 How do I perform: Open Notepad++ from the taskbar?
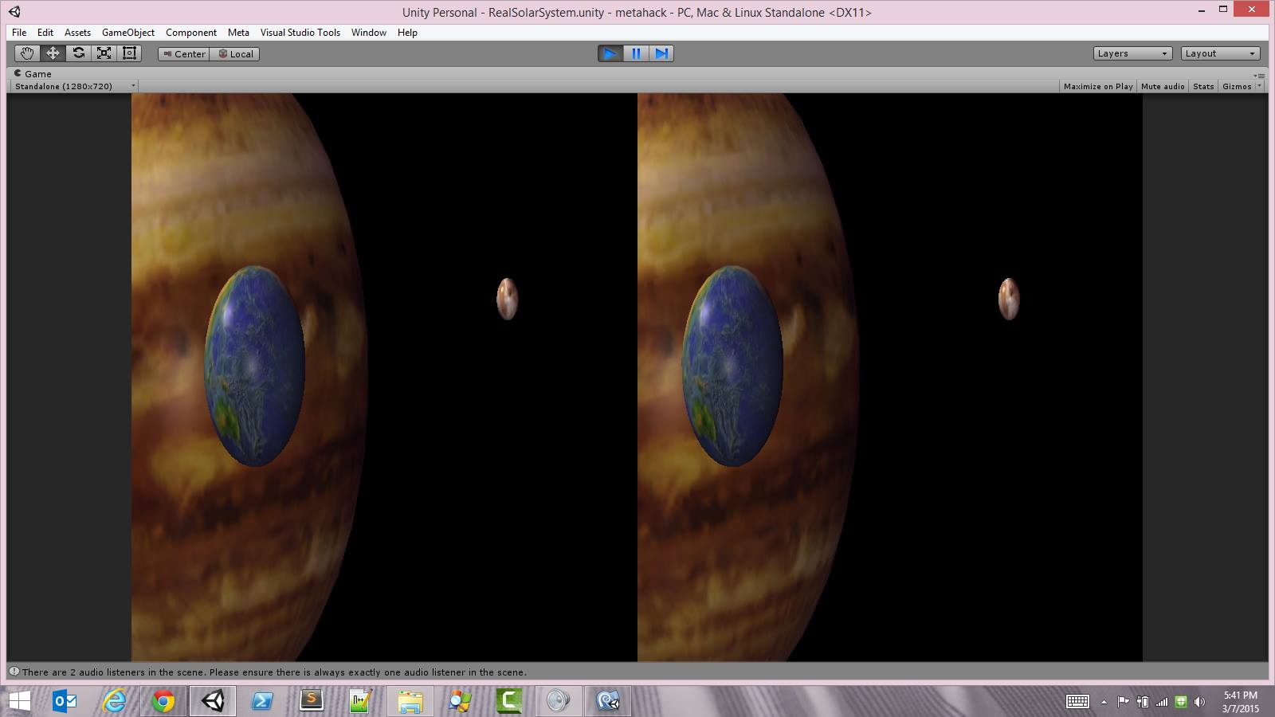(360, 701)
